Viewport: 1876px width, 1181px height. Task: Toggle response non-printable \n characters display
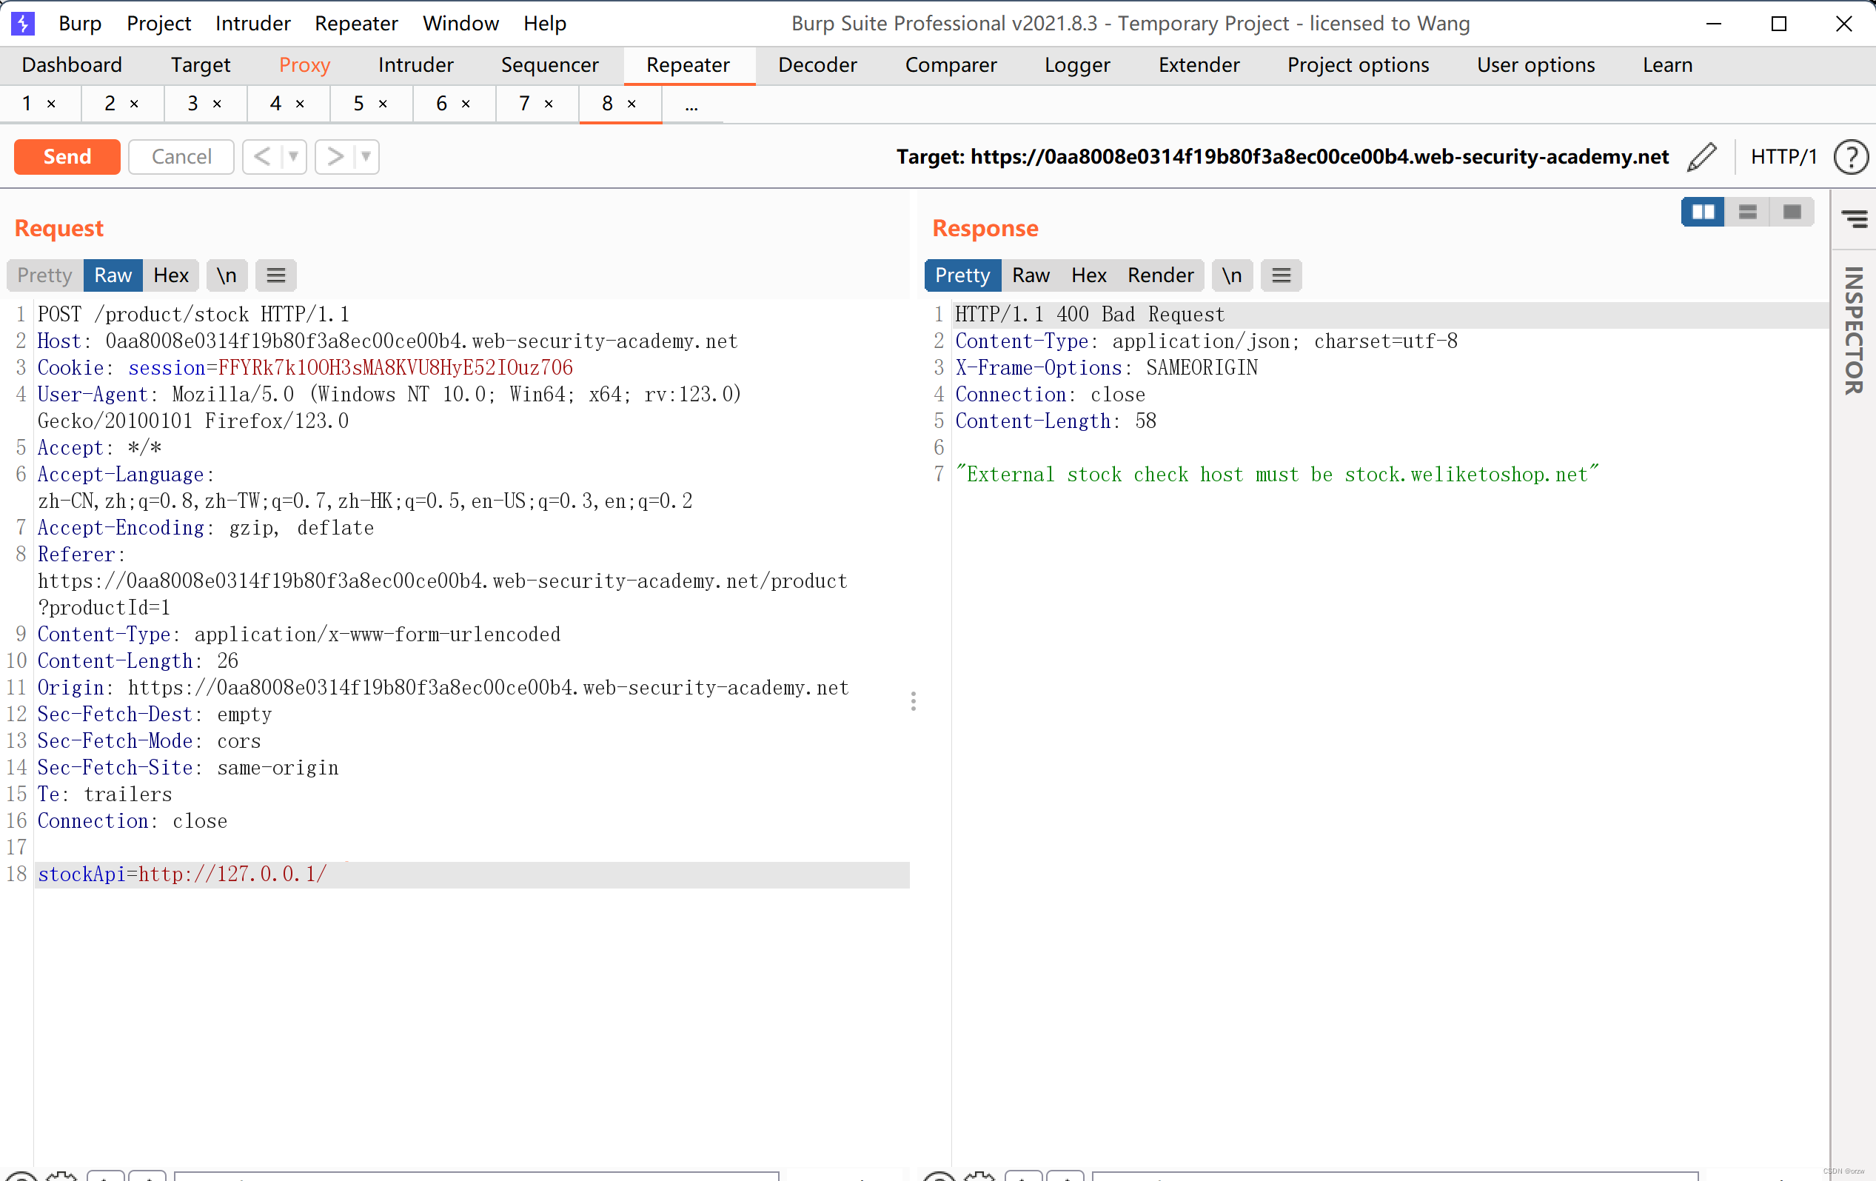click(1232, 275)
